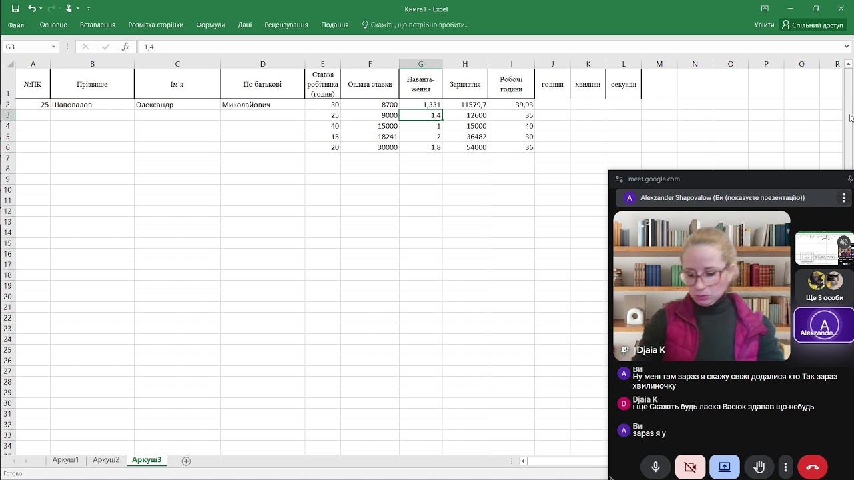Select the cell containing 18241
The width and height of the screenshot is (854, 480).
click(x=370, y=137)
